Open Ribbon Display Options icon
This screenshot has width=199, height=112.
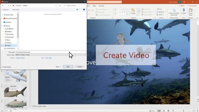[184, 2]
